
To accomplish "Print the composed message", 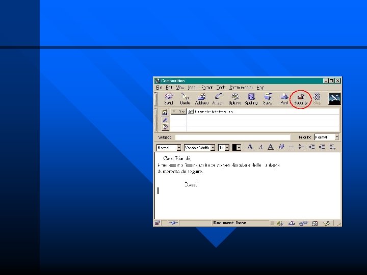I will point(284,99).
